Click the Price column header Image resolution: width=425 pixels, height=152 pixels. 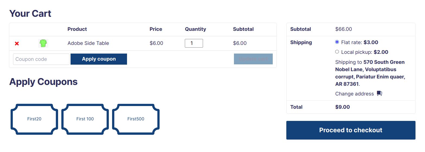(156, 29)
